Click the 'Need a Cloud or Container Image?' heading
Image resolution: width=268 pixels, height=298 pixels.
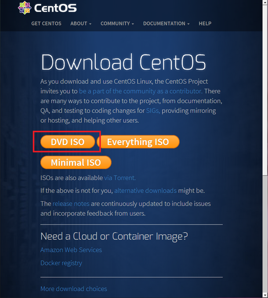tap(114, 236)
